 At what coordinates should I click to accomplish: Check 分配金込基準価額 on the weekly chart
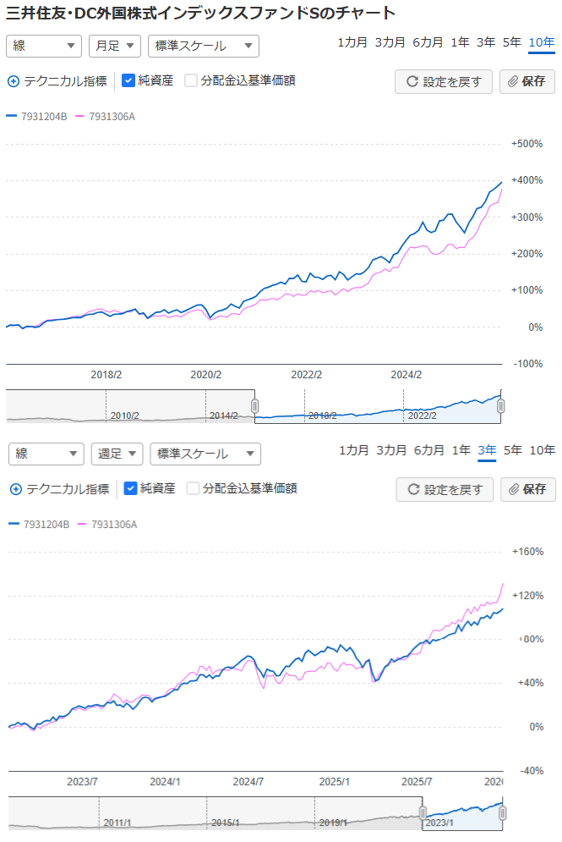click(192, 489)
